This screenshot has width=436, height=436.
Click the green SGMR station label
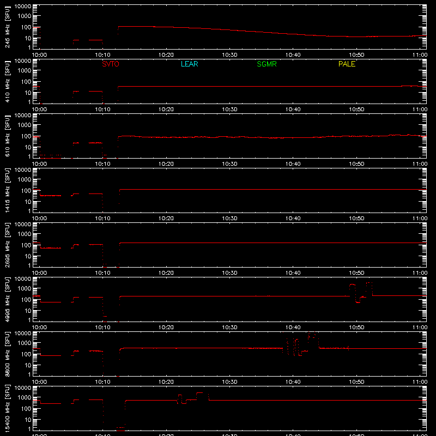(x=267, y=64)
